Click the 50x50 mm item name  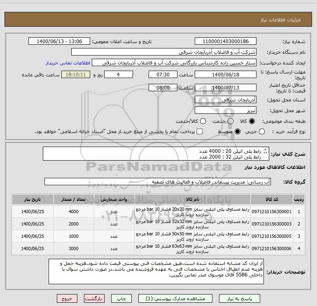tap(193, 237)
